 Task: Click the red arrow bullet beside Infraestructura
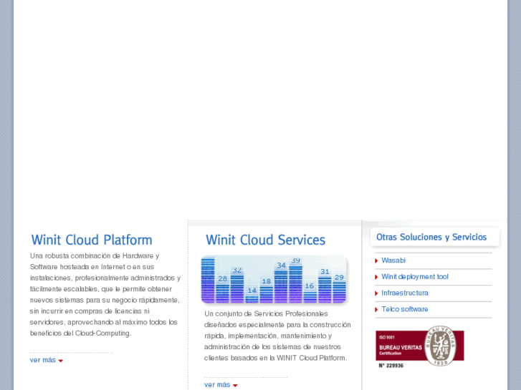[x=376, y=293]
